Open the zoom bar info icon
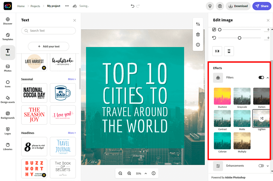The image size is (273, 181). [153, 173]
